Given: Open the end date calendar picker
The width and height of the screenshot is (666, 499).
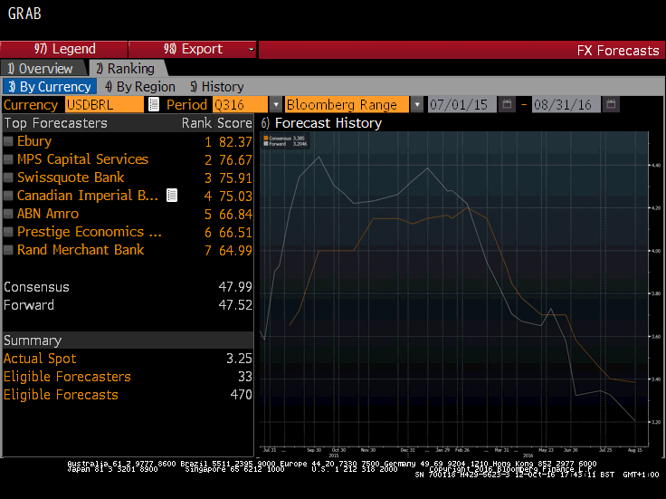Looking at the screenshot, I should click(611, 104).
